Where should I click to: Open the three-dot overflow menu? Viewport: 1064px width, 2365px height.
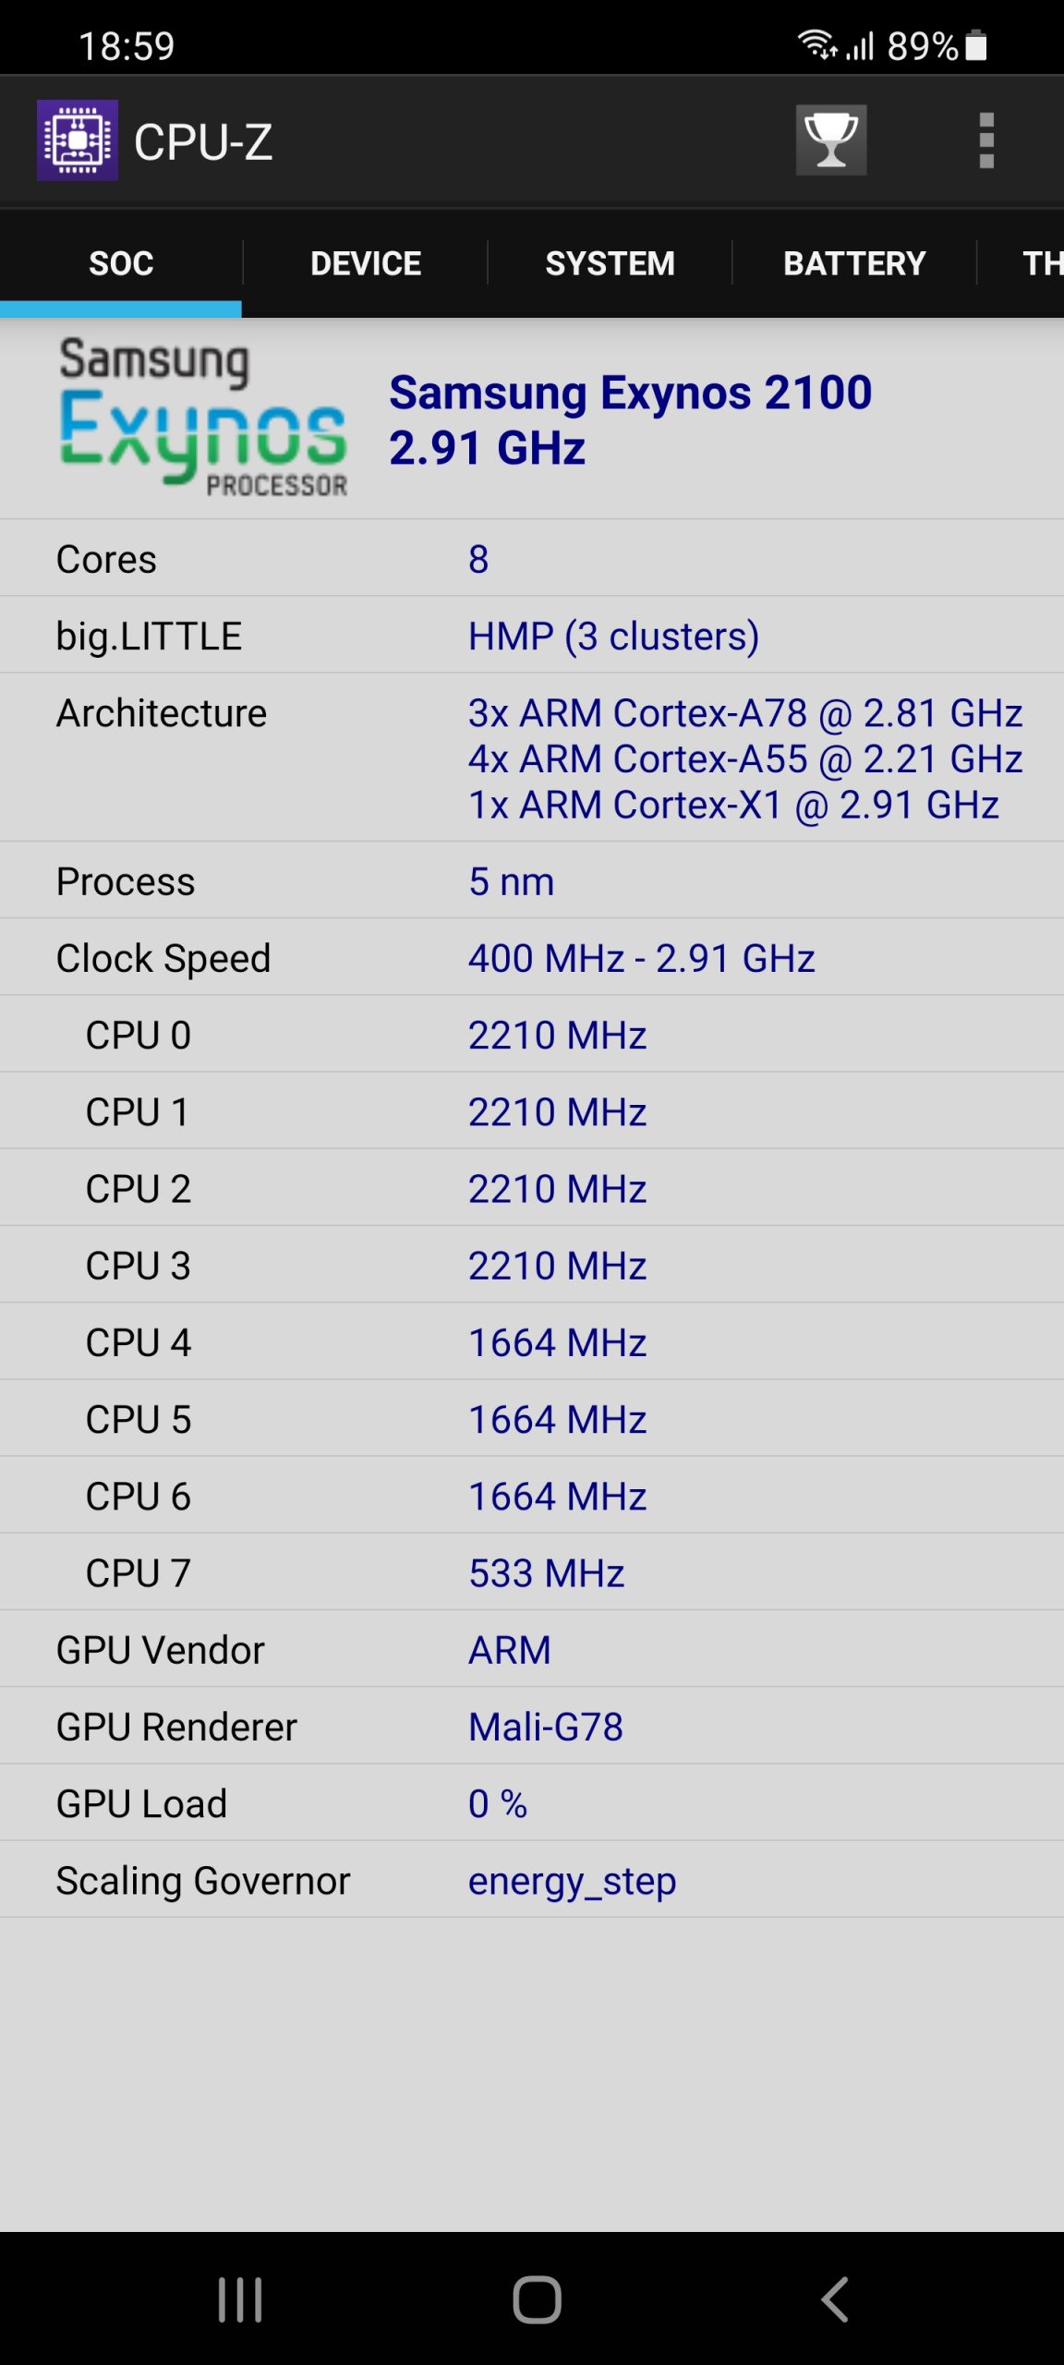tap(986, 140)
